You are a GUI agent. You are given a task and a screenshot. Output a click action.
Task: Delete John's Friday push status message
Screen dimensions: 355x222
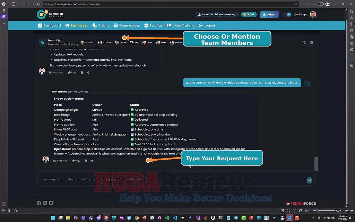click(86, 161)
